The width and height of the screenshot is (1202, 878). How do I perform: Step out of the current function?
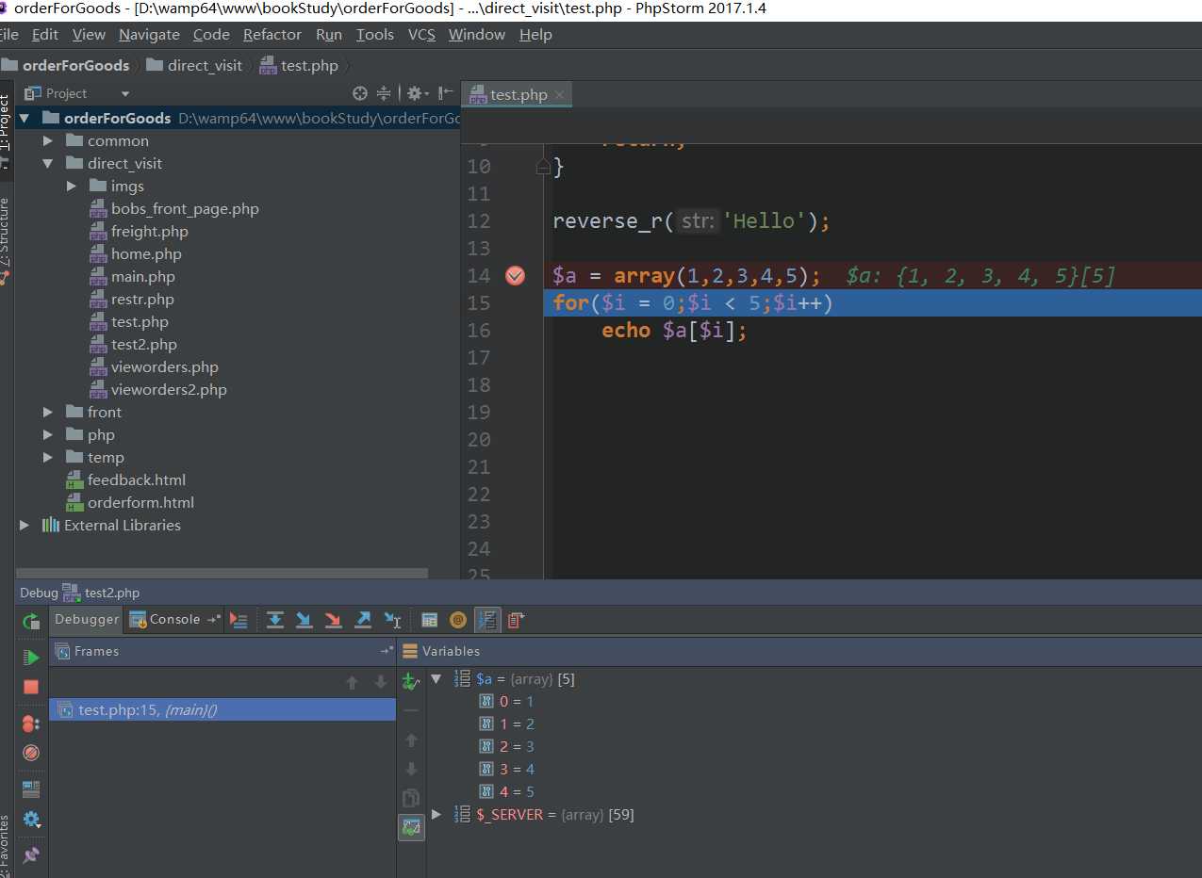point(362,619)
